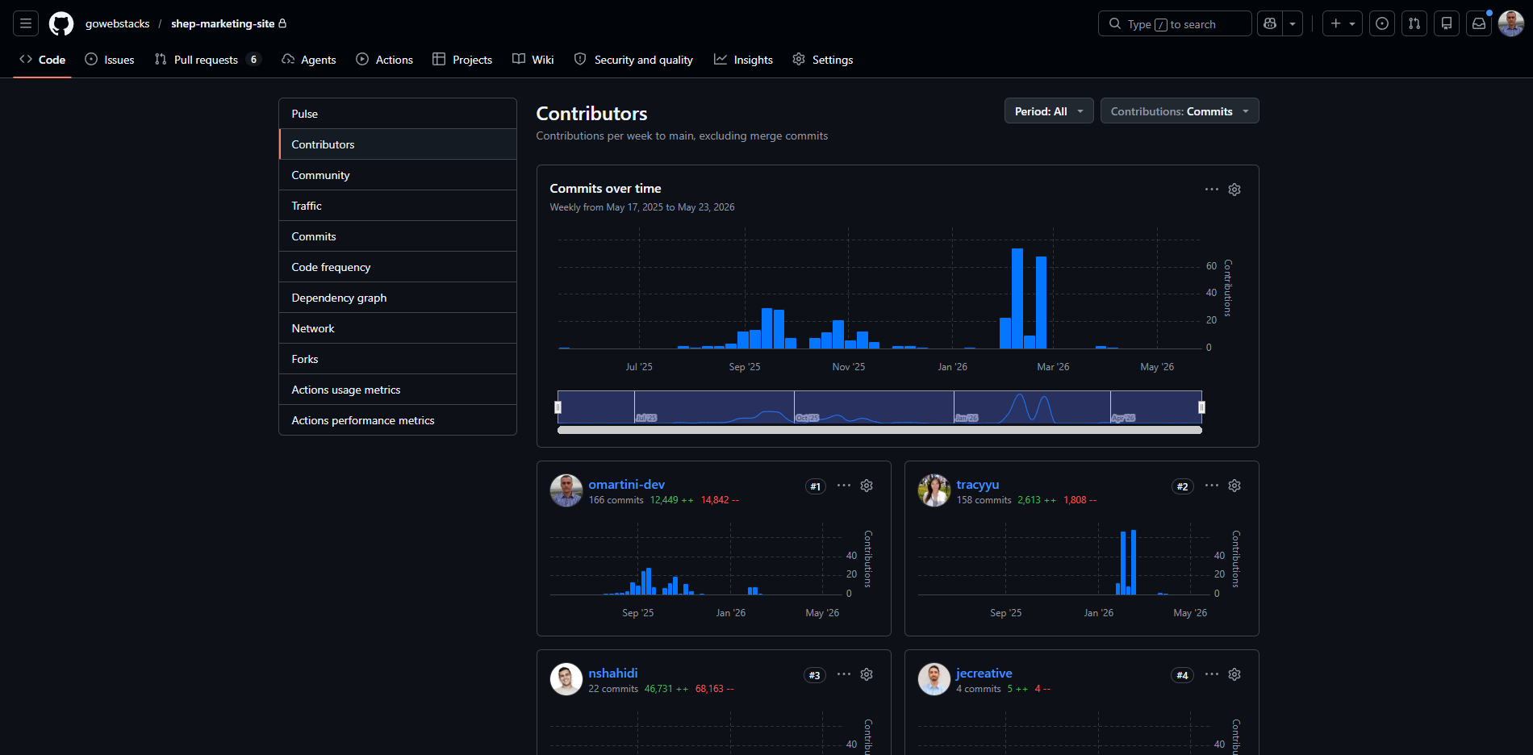Open the notifications inbox

[1479, 23]
